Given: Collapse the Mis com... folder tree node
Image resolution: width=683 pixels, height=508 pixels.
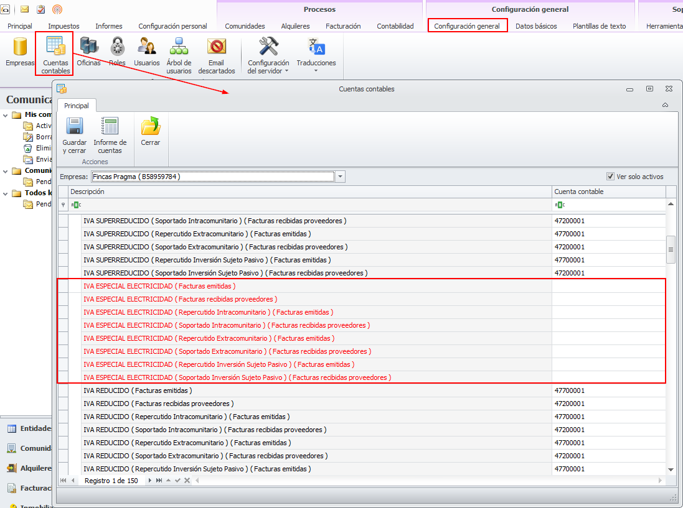Looking at the screenshot, I should (x=5, y=115).
